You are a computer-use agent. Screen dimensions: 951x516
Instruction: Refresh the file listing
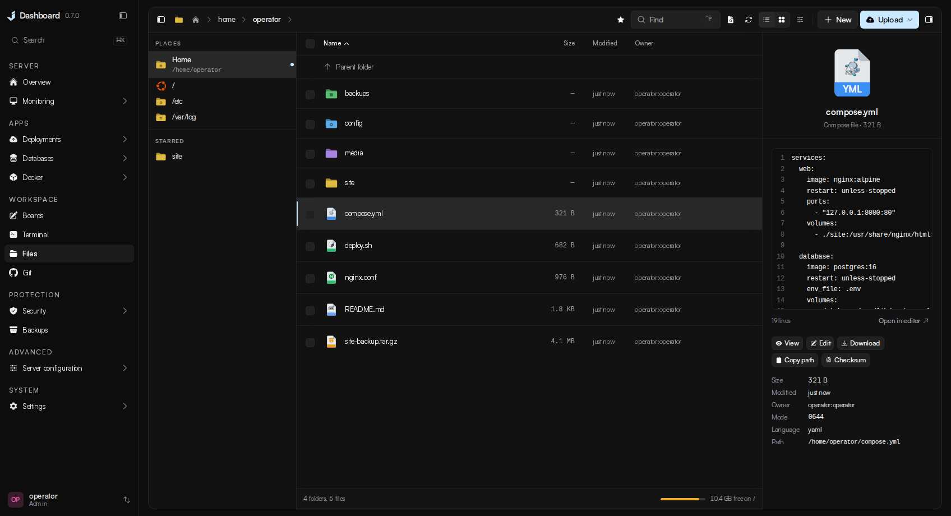pyautogui.click(x=749, y=20)
